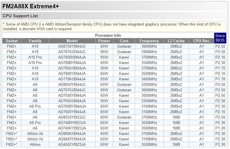Image resolution: width=230 pixels, height=149 pixels.
Task: Click the CPU Support List title
Action: coord(20,16)
